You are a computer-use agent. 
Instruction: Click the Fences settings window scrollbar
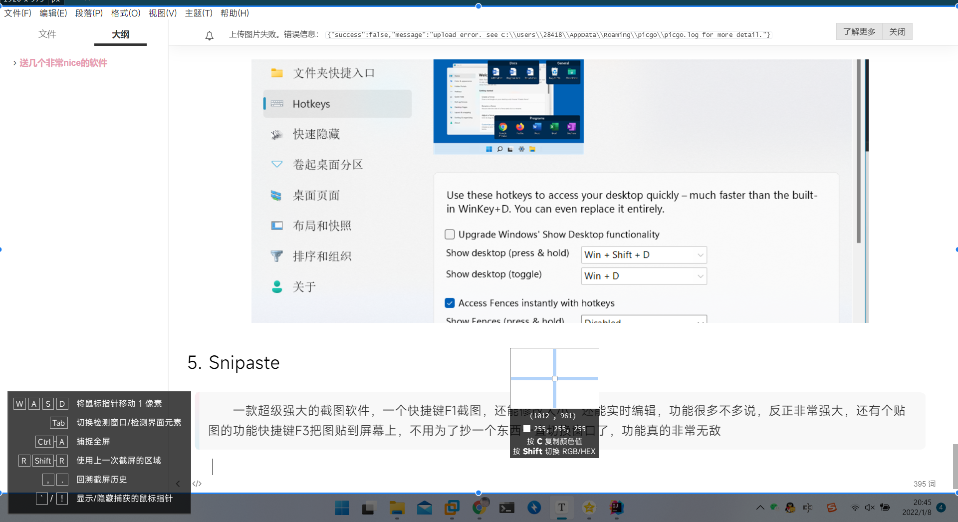(859, 151)
